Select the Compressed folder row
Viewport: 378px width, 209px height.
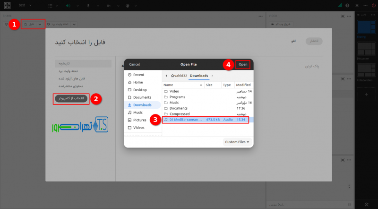[x=208, y=114]
